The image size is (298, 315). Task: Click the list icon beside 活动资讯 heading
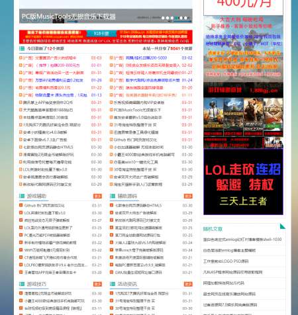tap(113, 284)
